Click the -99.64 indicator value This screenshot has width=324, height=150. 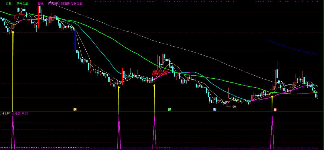[6, 113]
